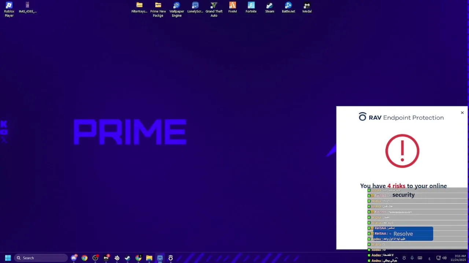
Task: Expand the hidden system tray icons
Action: point(396,258)
